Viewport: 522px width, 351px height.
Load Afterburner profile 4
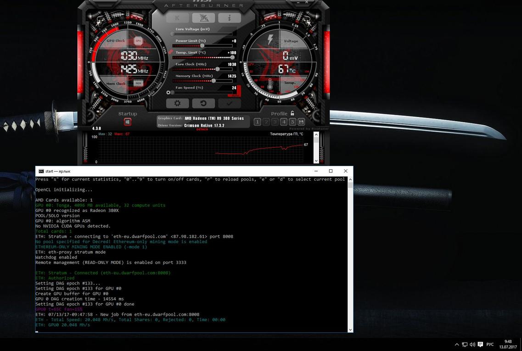284,122
